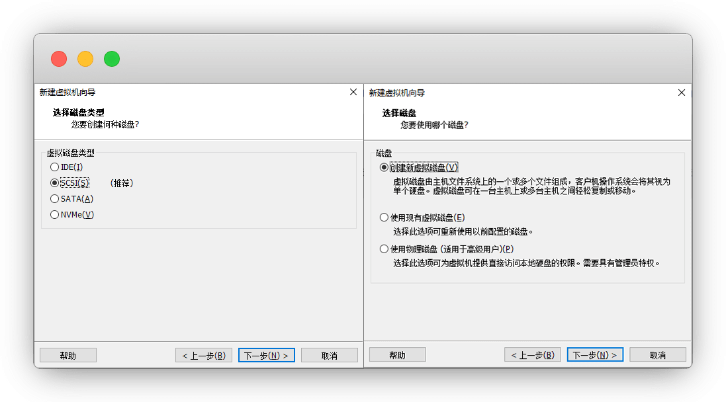Select 使用物理磁盘 for advanced users
This screenshot has height=402, width=726.
384,249
